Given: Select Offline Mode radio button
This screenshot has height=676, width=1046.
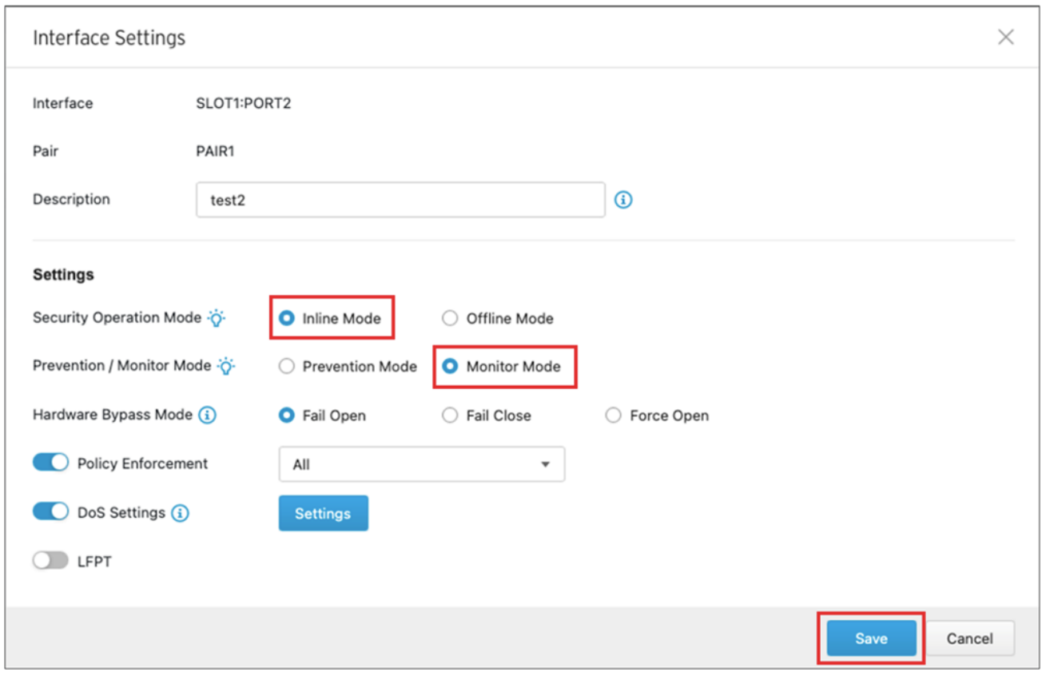Looking at the screenshot, I should (450, 318).
